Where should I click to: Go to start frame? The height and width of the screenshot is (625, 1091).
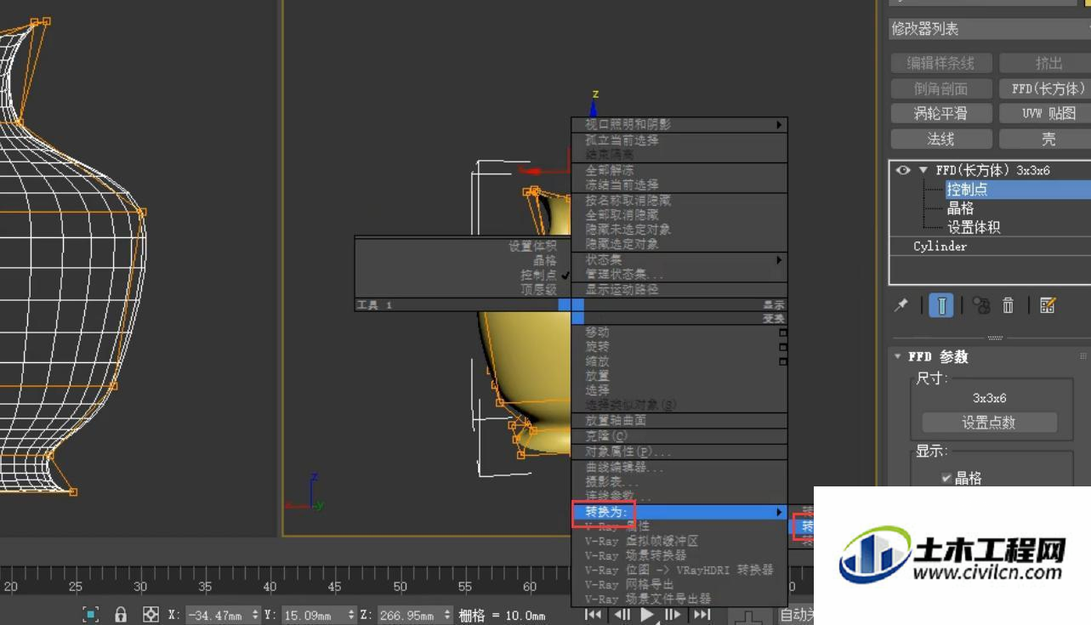[594, 614]
